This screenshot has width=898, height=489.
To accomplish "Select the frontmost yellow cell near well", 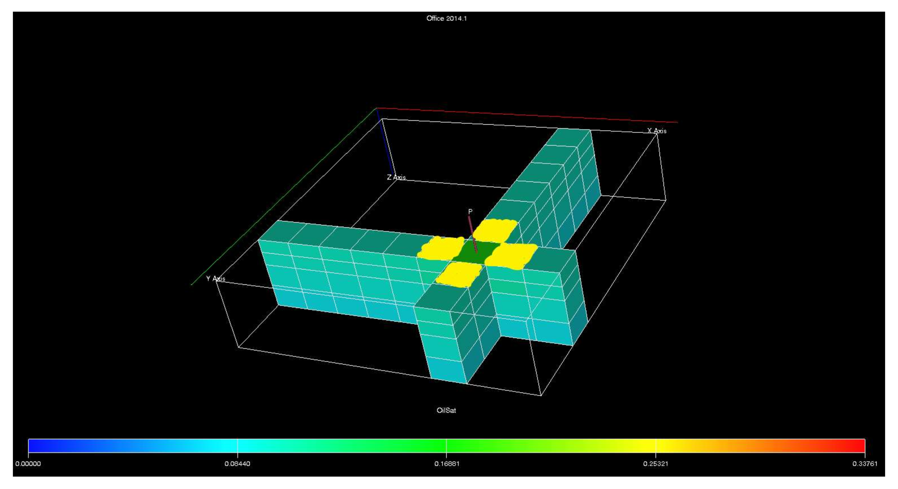I will click(x=458, y=274).
